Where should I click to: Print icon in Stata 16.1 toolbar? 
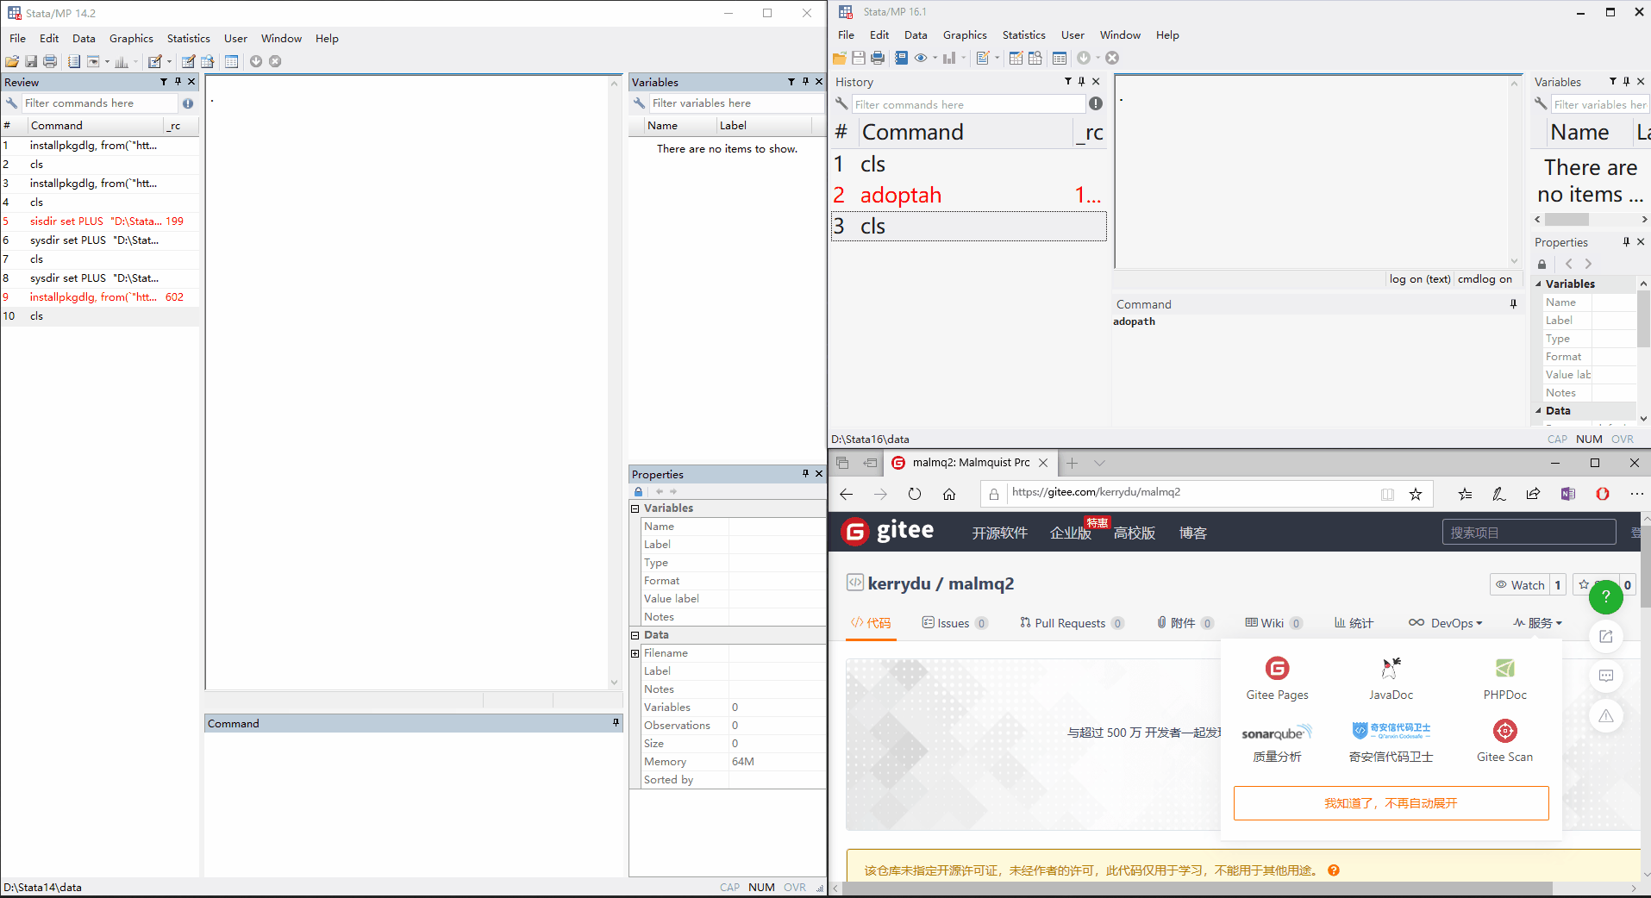(x=878, y=58)
